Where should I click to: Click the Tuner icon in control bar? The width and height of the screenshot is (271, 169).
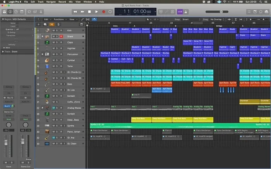coord(167,12)
